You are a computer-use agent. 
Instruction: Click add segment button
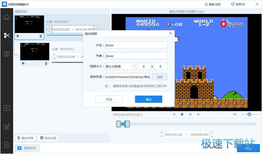click(x=48, y=138)
